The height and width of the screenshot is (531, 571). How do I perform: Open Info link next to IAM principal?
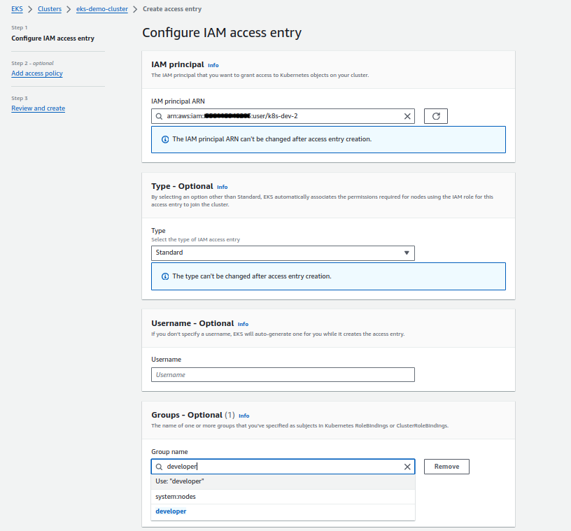click(213, 65)
